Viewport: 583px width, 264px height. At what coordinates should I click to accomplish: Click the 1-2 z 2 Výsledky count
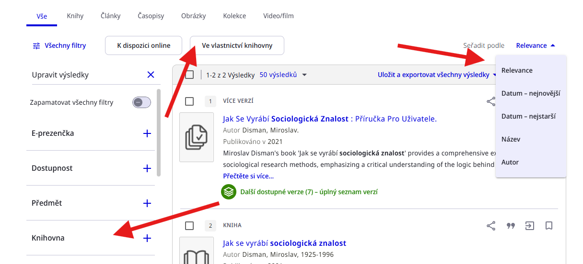click(x=230, y=75)
